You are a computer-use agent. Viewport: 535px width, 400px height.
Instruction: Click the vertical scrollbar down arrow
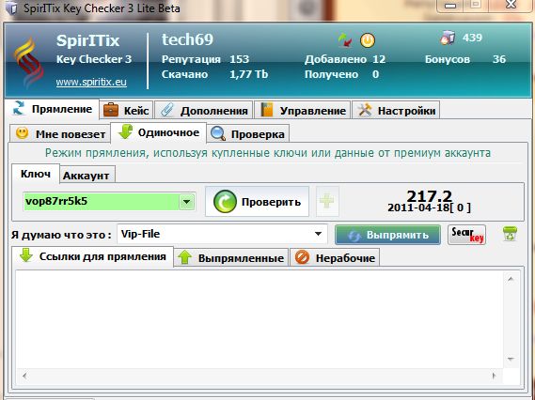click(511, 359)
